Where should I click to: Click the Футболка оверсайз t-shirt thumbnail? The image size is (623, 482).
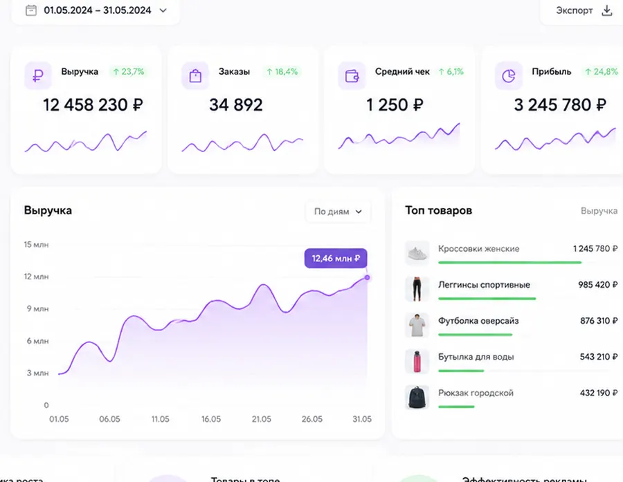coord(417,325)
